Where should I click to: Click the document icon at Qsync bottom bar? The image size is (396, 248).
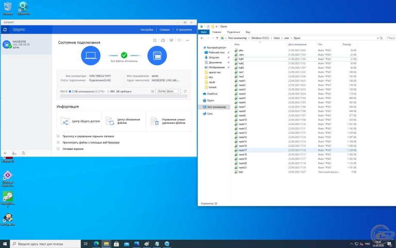pyautogui.click(x=24, y=153)
